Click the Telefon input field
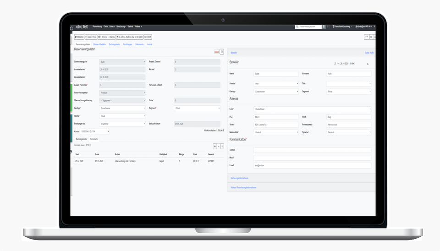This screenshot has height=251, width=440. 312,150
